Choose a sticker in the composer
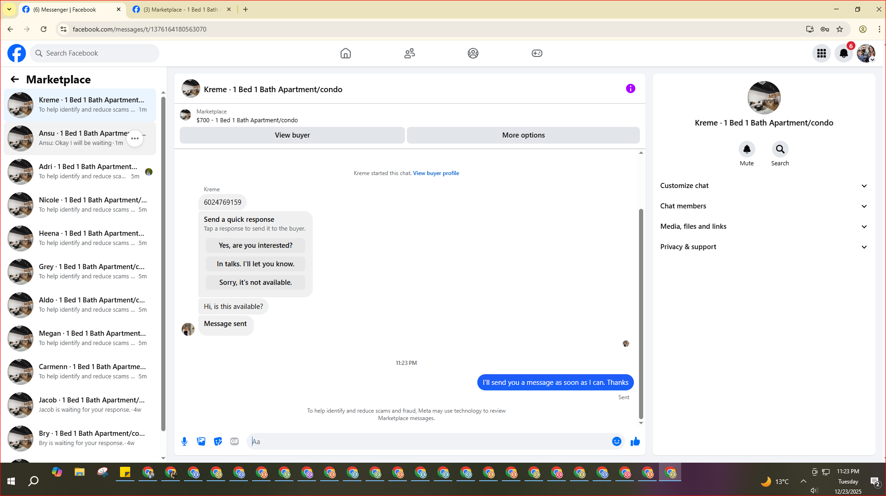This screenshot has height=496, width=886. coord(218,441)
